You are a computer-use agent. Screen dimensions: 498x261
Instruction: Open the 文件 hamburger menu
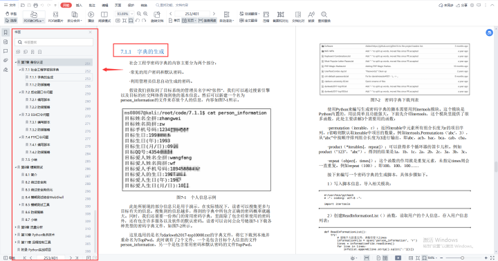tap(10, 5)
